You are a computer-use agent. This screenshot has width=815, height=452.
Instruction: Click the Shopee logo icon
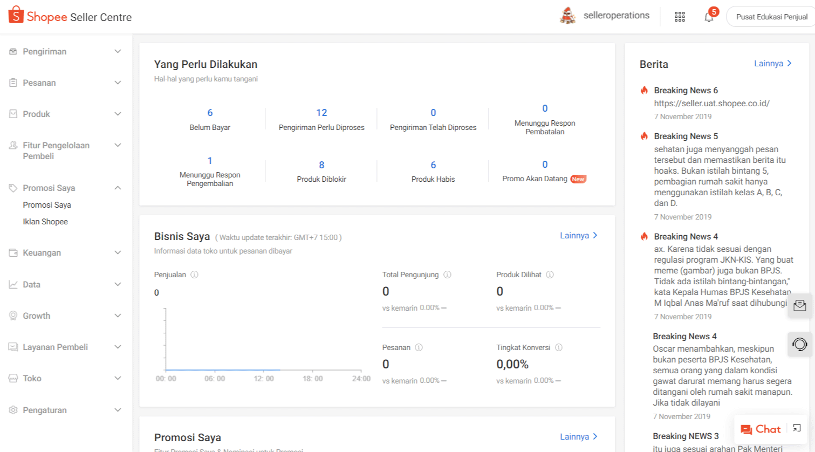click(x=16, y=15)
